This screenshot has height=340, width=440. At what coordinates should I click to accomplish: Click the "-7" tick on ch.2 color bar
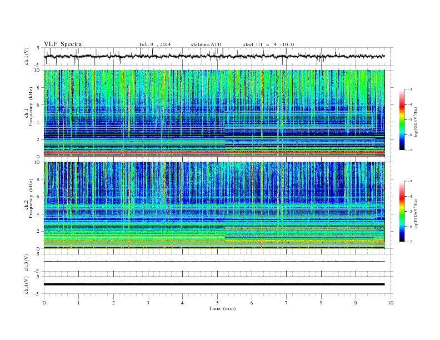410,242
